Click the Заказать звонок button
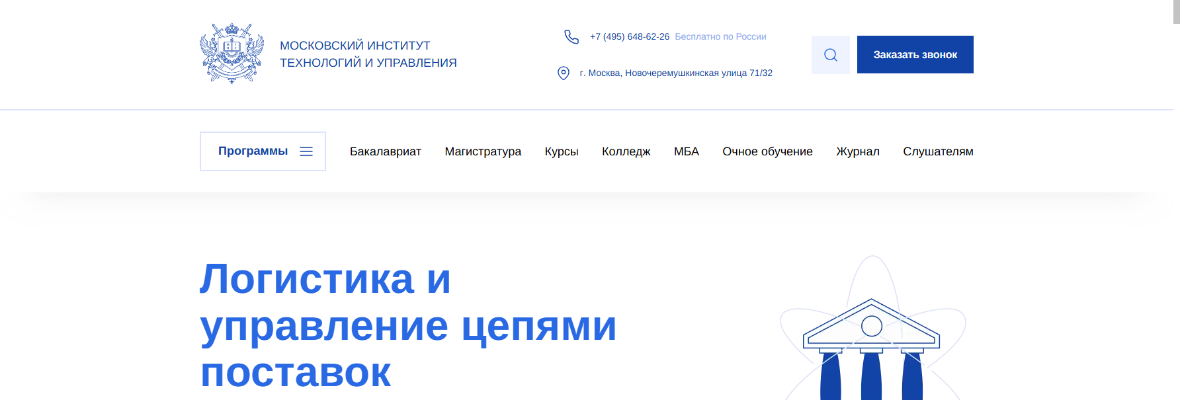 click(x=915, y=55)
